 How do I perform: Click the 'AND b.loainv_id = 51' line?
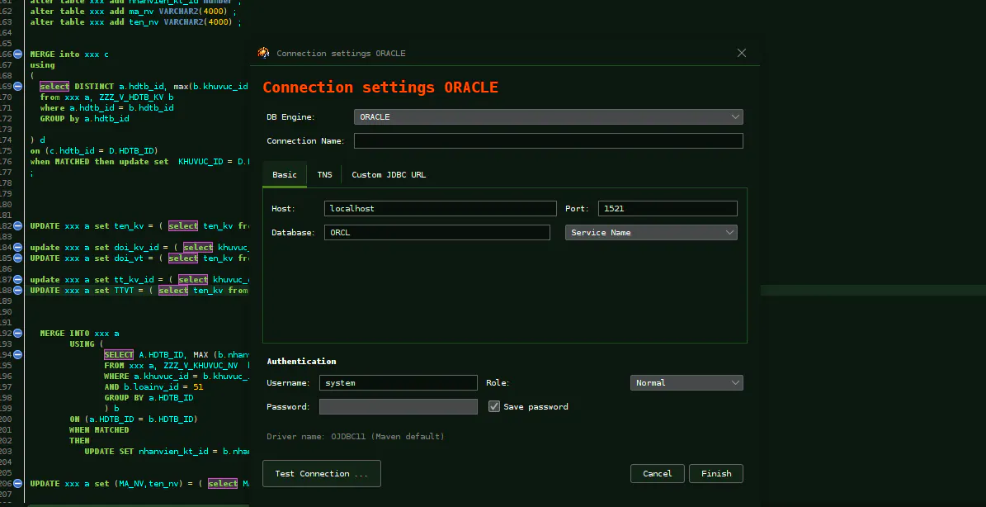[153, 386]
